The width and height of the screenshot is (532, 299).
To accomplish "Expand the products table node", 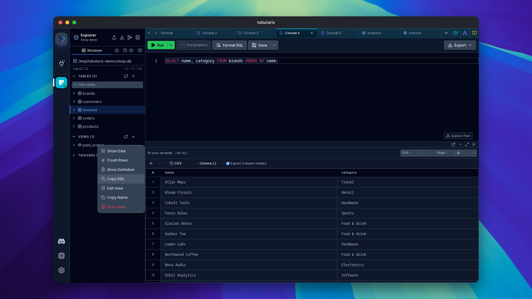I will click(74, 127).
